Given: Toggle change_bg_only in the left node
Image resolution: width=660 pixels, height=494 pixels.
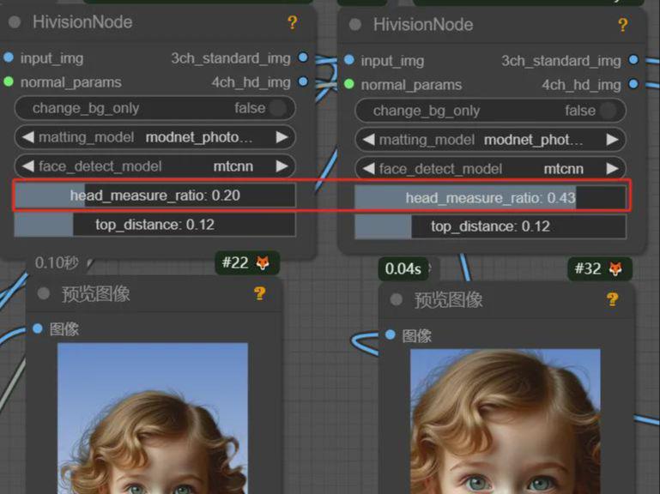Looking at the screenshot, I should (276, 108).
